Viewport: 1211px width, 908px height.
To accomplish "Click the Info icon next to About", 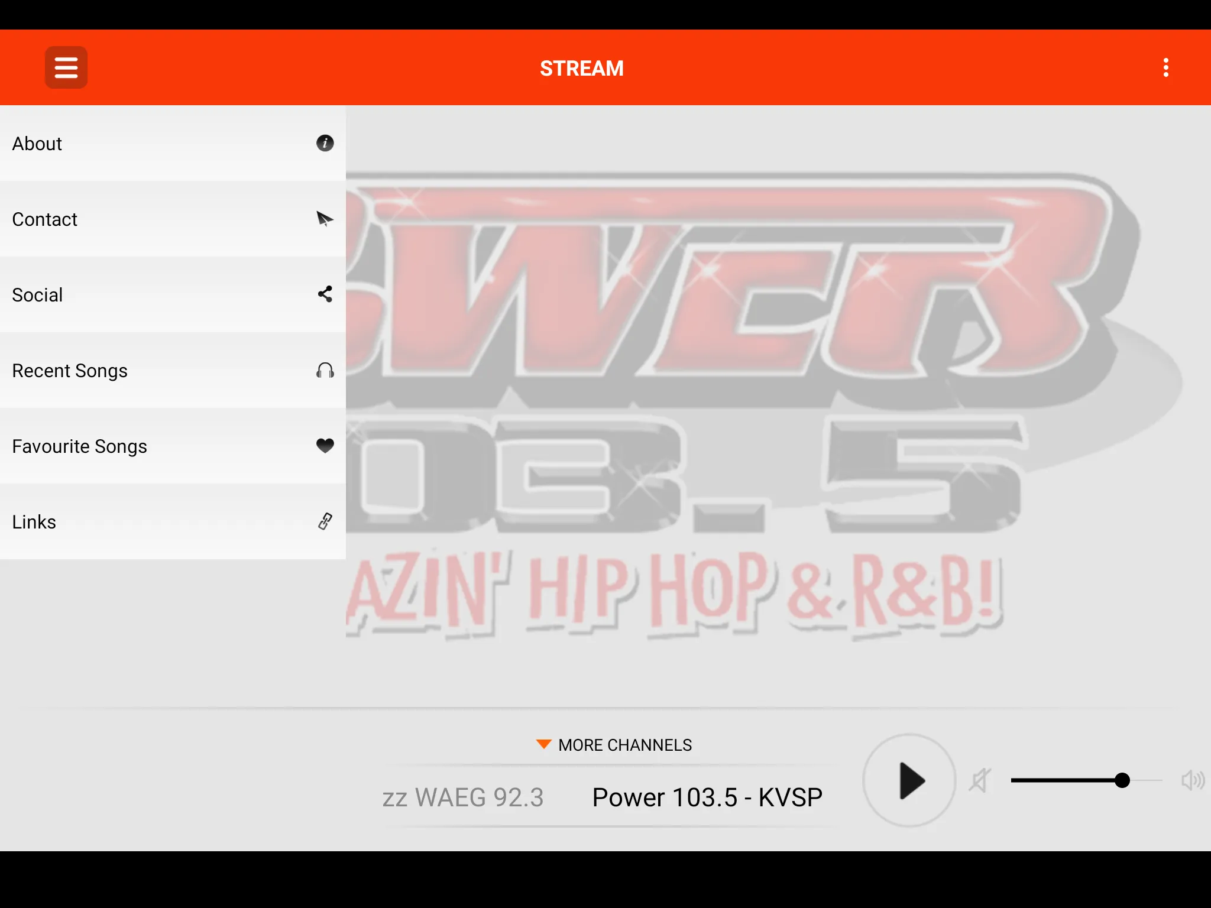I will [324, 143].
